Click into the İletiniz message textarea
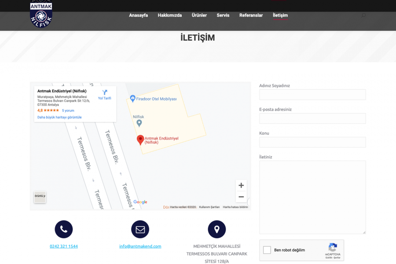 pos(312,197)
